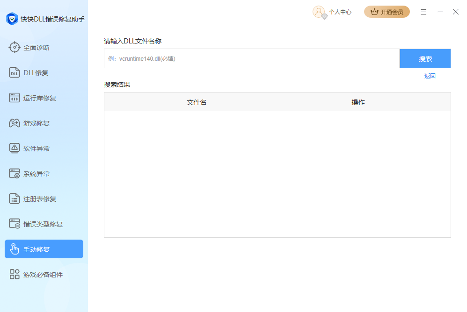Select the 软件异常 warning monitor icon
This screenshot has height=312, width=467.
[15, 148]
